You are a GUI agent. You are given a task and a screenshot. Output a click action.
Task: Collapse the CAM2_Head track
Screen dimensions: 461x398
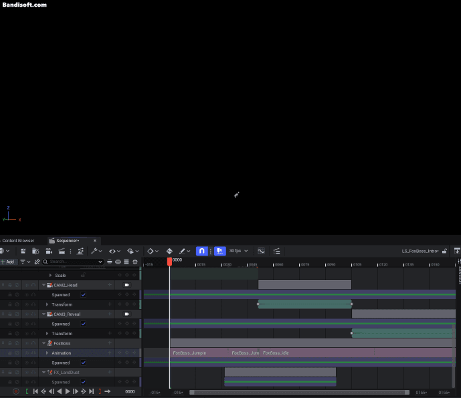(x=43, y=285)
